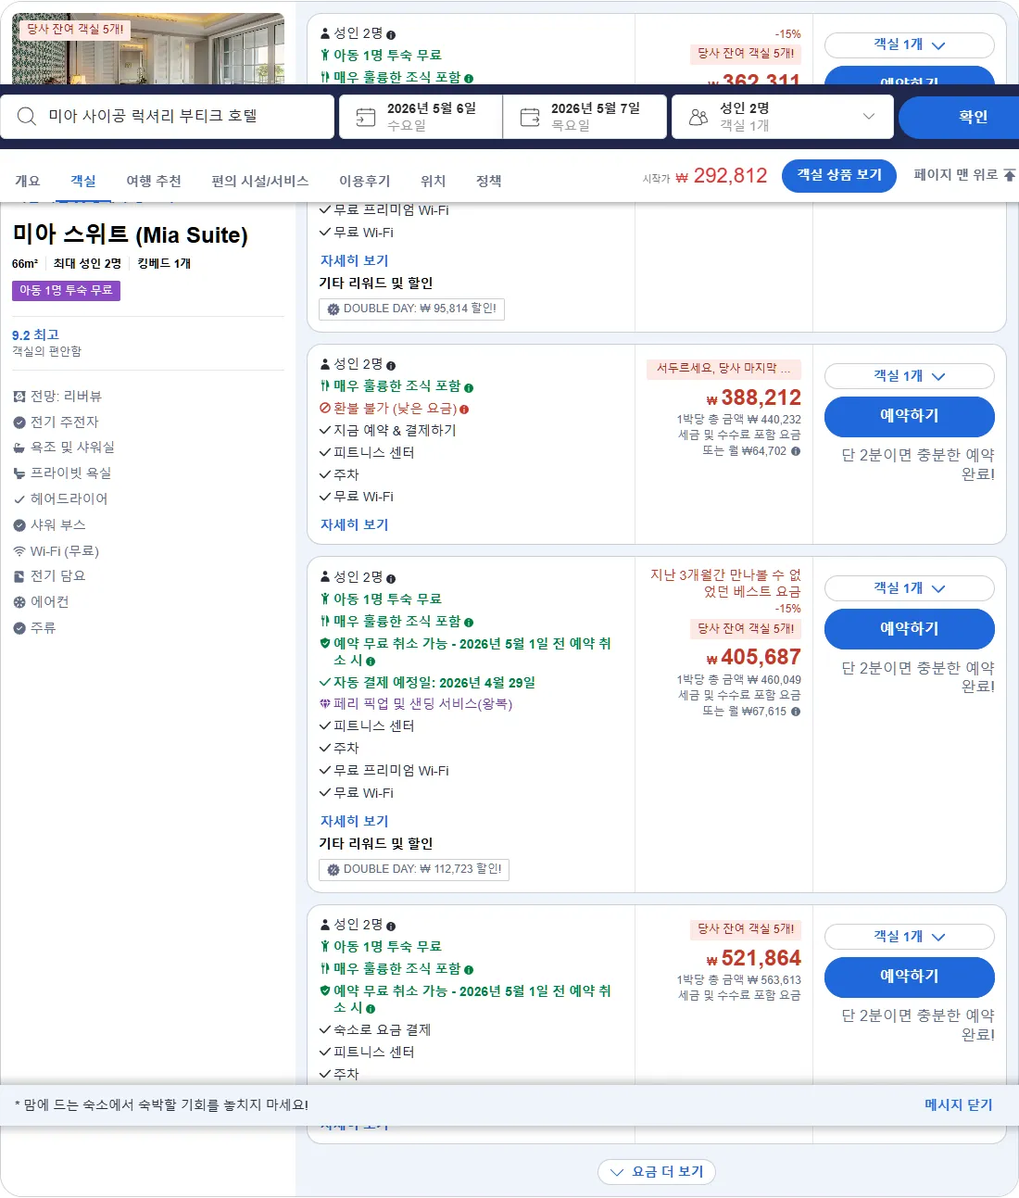The width and height of the screenshot is (1019, 1198).
Task: Click the 미아 스위트 (Mia Suite) room title
Action: 130,234
